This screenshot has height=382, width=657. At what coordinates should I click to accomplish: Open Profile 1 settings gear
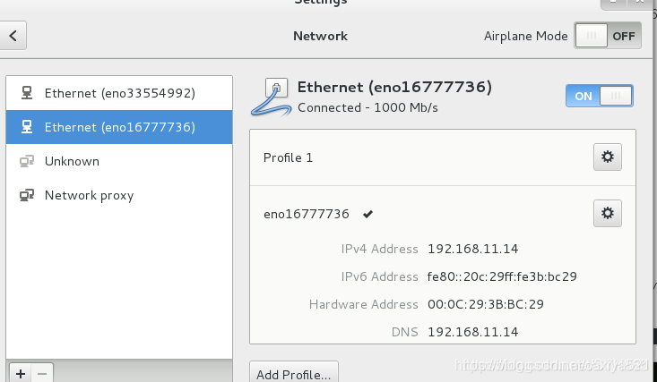pos(607,157)
